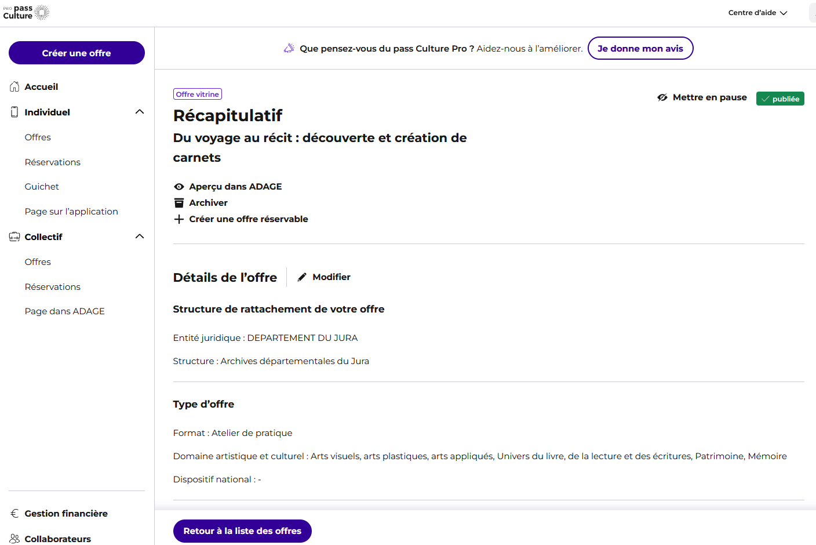Viewport: 816px width, 545px height.
Task: Click the "Type d'offre" heading
Action: (x=203, y=404)
